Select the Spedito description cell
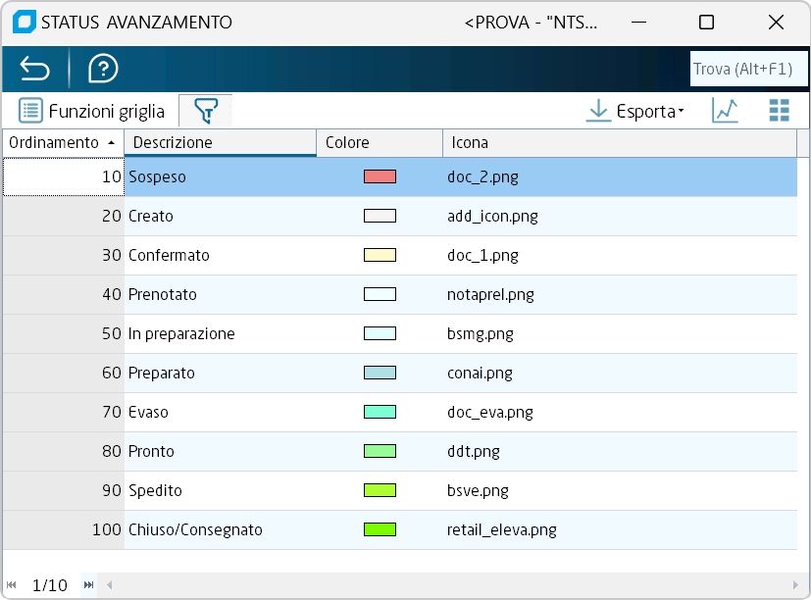The height and width of the screenshot is (600, 811). pyautogui.click(x=220, y=490)
